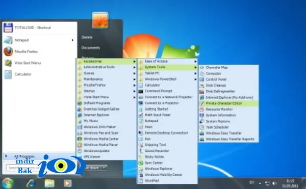306x189 pixels.
Task: Click the Paint icon in Accessories
Action: pos(141,127)
